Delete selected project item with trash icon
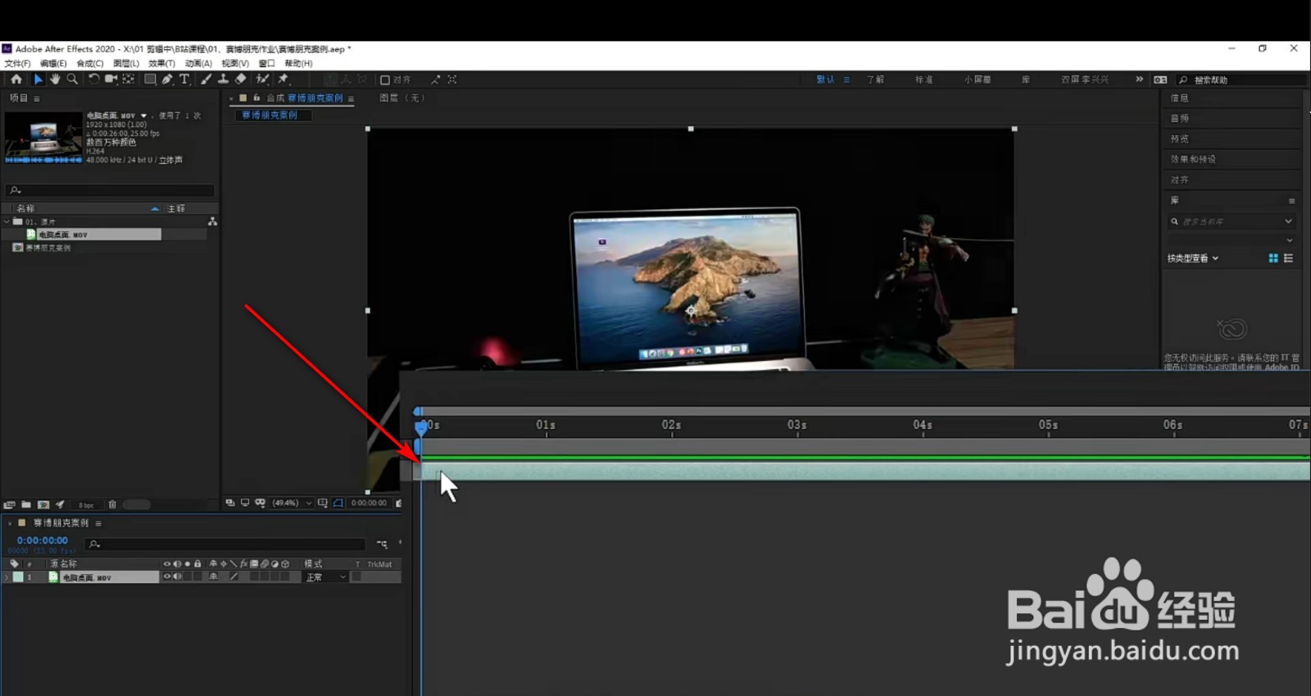Viewport: 1311px width, 696px height. pyautogui.click(x=112, y=504)
